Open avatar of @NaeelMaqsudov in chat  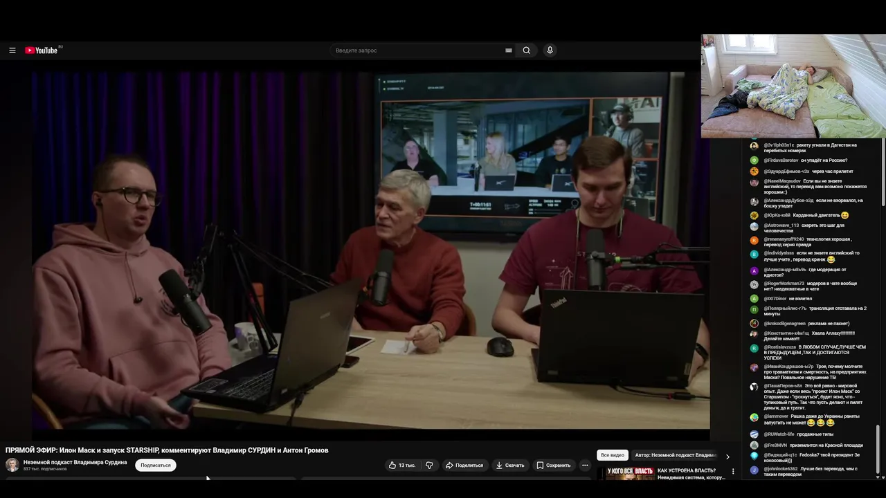754,183
